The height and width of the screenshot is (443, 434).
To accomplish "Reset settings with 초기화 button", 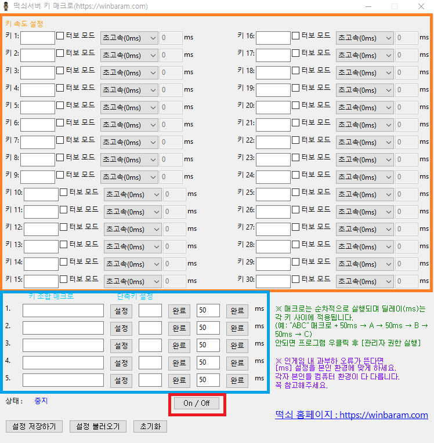I will click(150, 426).
